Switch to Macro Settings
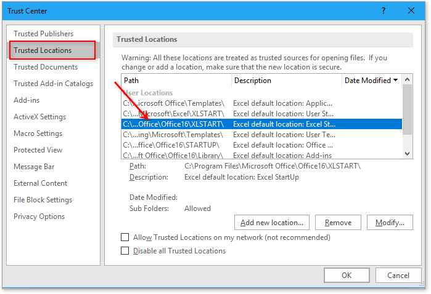431x294 pixels. point(38,133)
